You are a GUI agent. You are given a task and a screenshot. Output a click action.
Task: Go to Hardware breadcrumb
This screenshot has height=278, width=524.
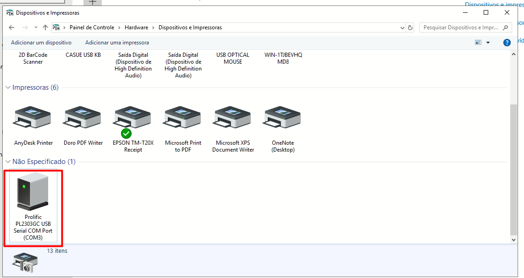tap(136, 27)
